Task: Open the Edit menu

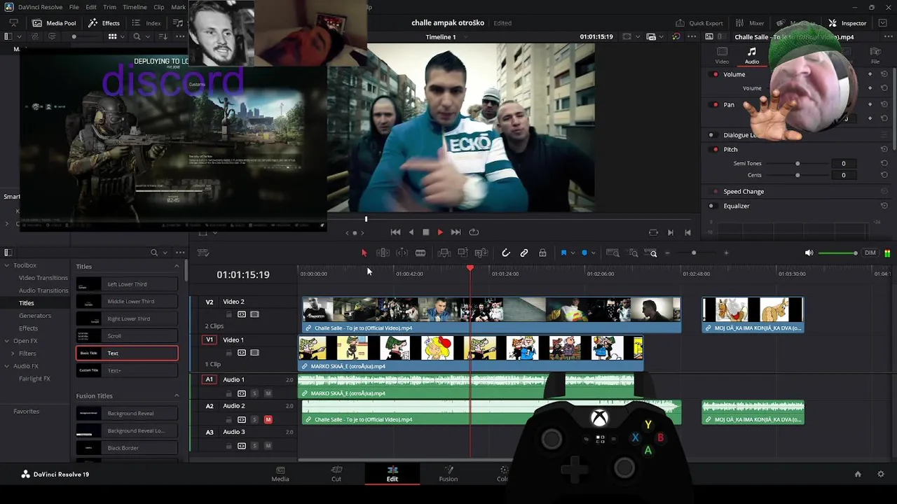Action: coord(91,7)
